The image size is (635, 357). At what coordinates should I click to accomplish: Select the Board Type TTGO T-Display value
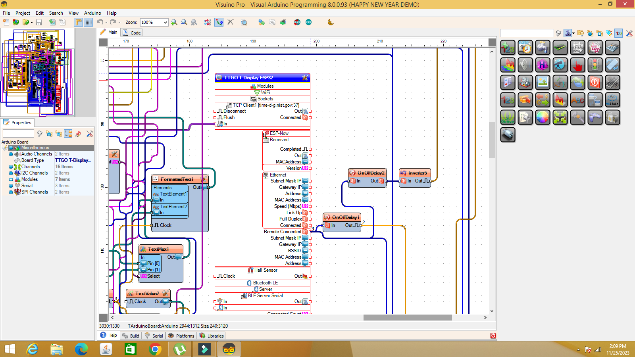click(x=74, y=160)
